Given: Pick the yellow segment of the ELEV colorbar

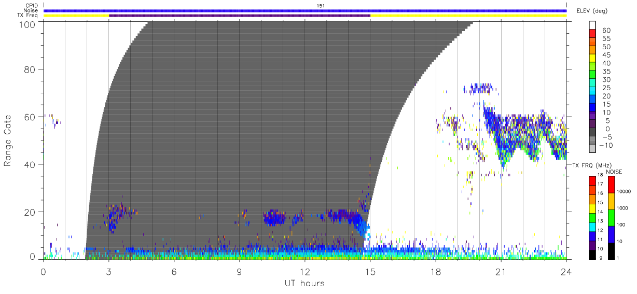Looking at the screenshot, I should 592,58.
